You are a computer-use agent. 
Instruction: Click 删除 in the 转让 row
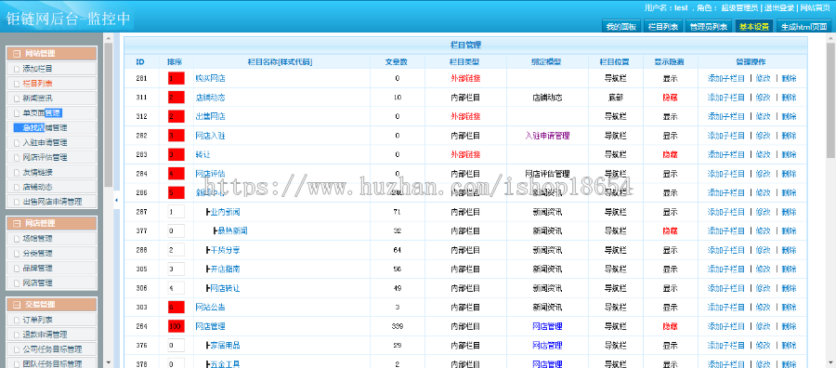[x=789, y=154]
